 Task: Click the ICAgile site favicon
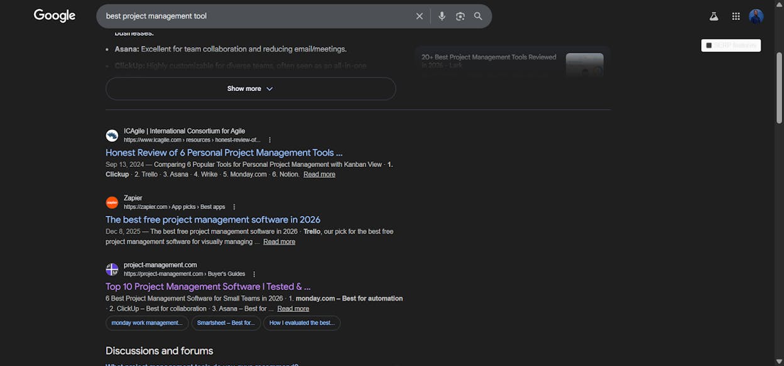pyautogui.click(x=112, y=135)
